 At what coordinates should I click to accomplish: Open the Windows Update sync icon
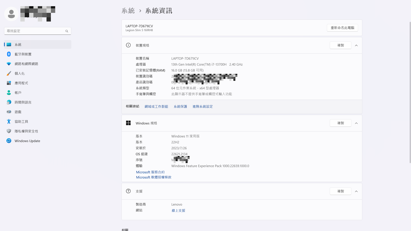[9, 141]
